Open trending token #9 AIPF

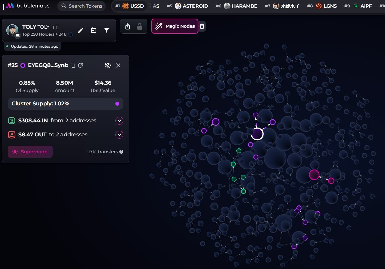click(358, 6)
